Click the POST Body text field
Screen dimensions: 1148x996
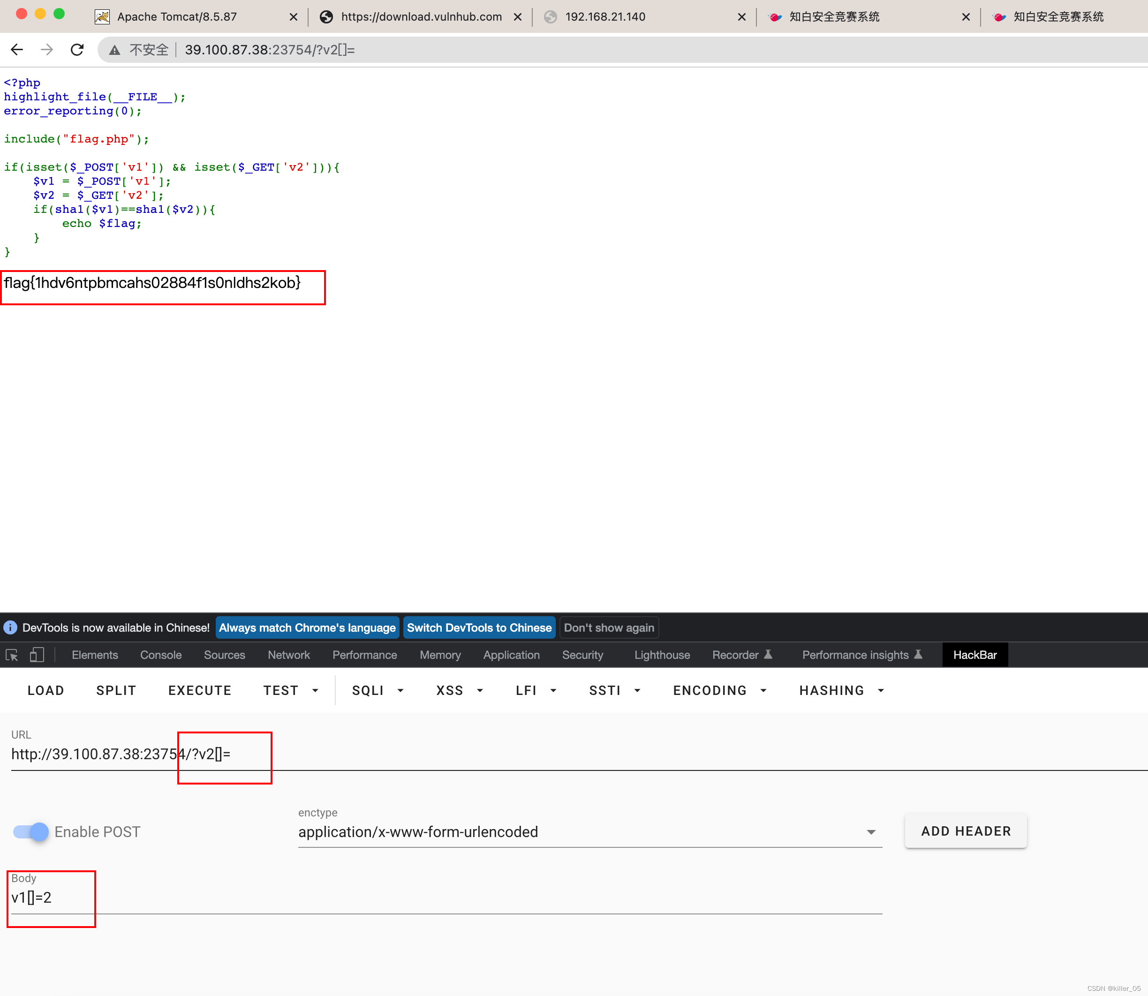point(445,898)
